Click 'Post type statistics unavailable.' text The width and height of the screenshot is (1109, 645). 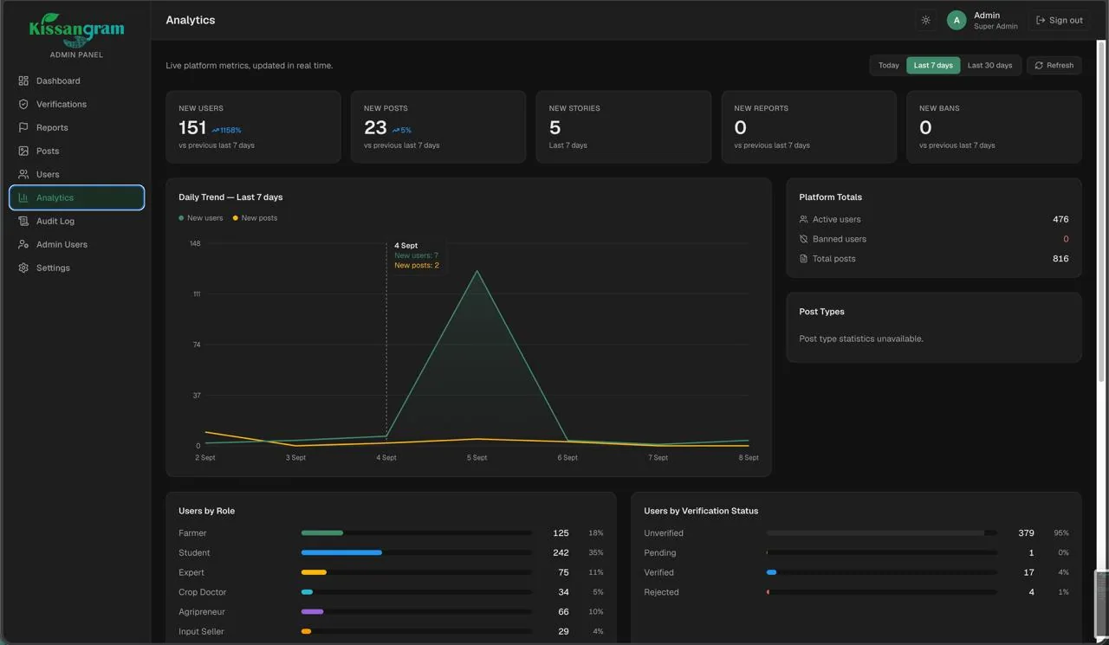click(x=861, y=339)
